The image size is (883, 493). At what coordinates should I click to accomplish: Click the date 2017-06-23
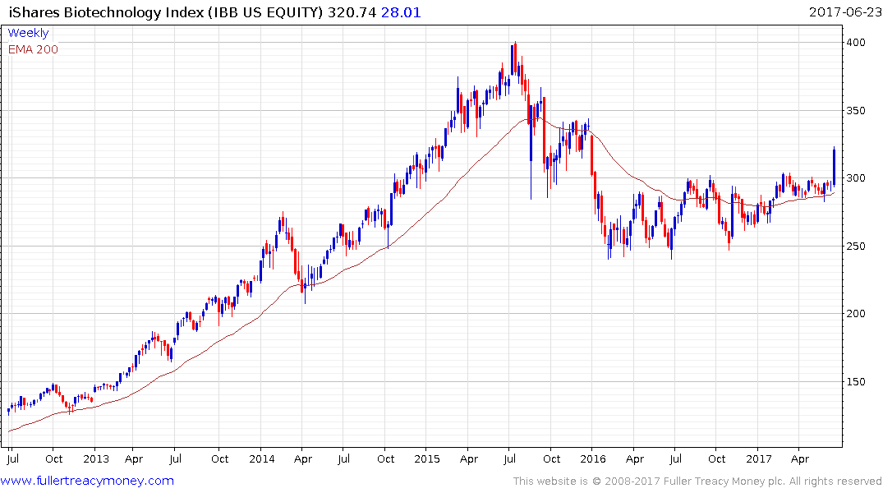(845, 12)
